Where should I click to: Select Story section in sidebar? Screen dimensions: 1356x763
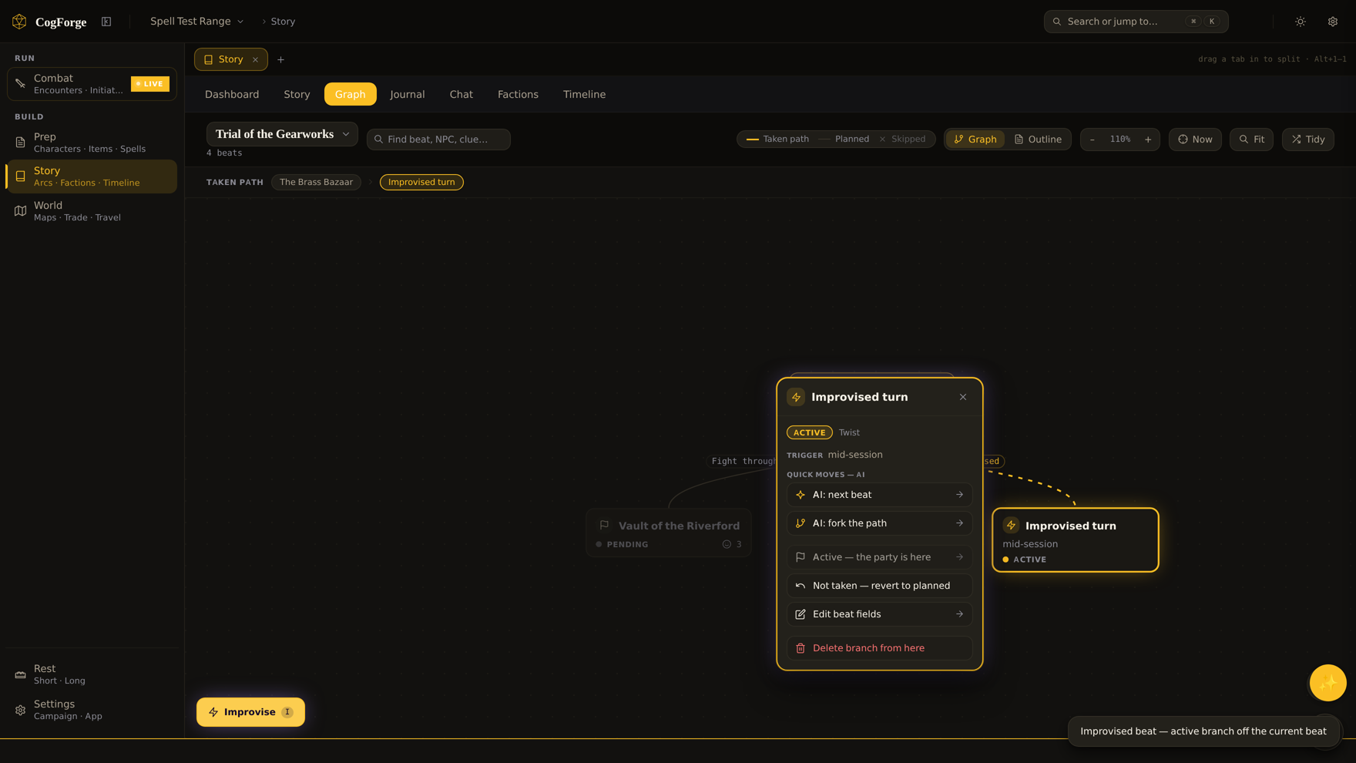pos(92,176)
